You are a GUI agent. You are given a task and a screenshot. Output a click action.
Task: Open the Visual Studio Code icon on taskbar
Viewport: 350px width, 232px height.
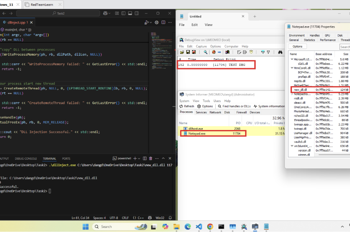click(199, 227)
